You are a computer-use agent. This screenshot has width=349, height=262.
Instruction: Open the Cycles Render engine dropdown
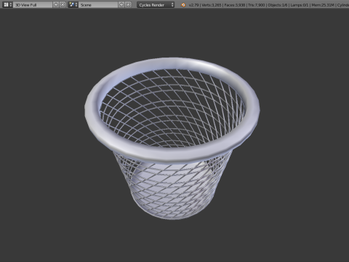[x=156, y=4]
